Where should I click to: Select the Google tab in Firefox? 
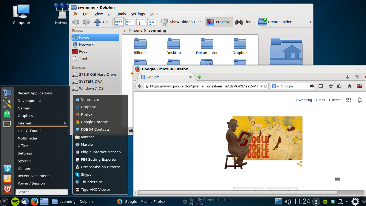[x=166, y=77]
